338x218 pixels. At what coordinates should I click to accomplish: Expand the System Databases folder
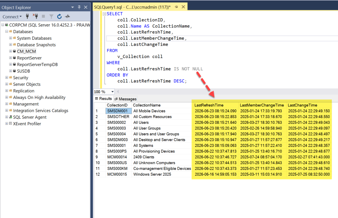[x=10, y=38]
